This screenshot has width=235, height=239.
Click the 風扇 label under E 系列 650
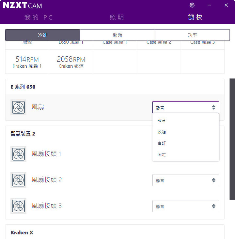point(38,107)
